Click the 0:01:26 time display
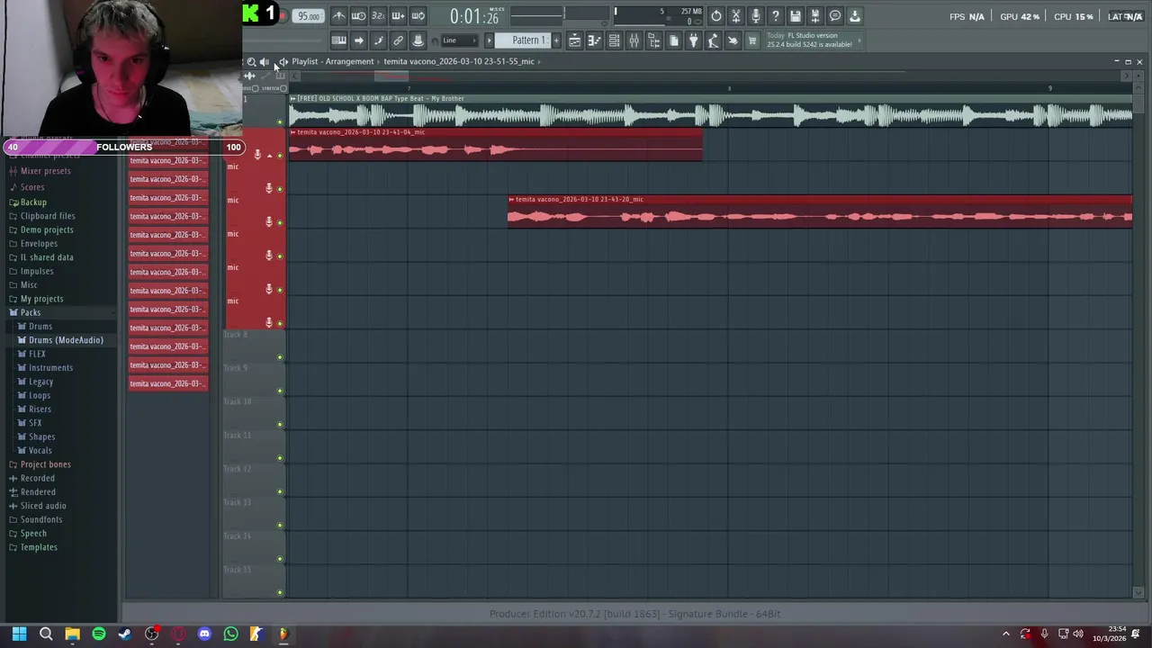1152x648 pixels. [473, 17]
